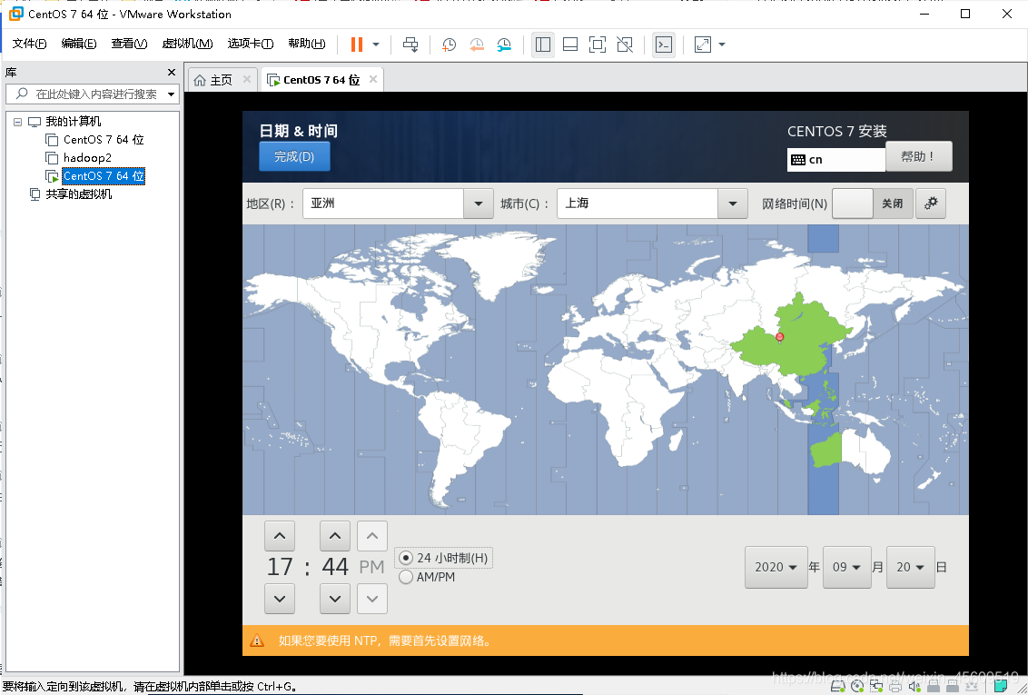The width and height of the screenshot is (1028, 695).
Task: Click the 完成(D) button
Action: tap(294, 156)
